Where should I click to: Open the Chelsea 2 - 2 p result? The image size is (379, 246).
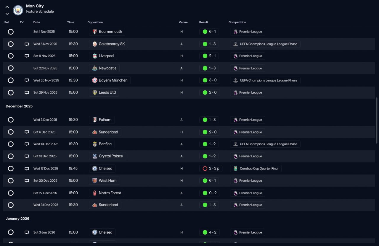click(211, 169)
